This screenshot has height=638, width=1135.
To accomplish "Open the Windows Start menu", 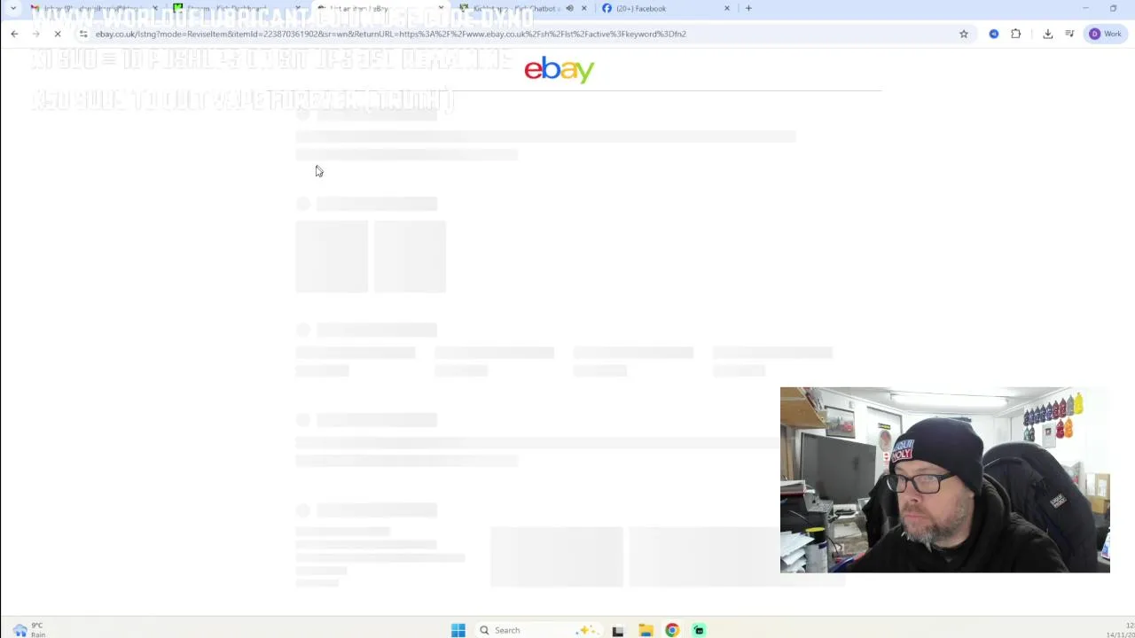I will point(458,630).
